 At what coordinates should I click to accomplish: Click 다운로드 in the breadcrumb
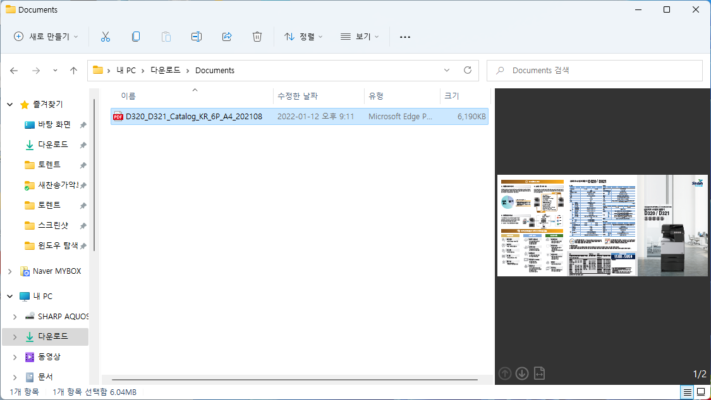[165, 70]
